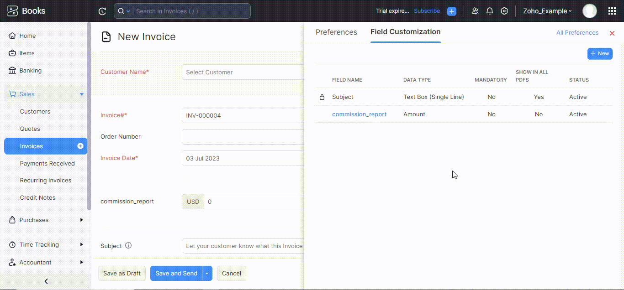Click the Save as Draft button
Image resolution: width=624 pixels, height=290 pixels.
[x=122, y=273]
